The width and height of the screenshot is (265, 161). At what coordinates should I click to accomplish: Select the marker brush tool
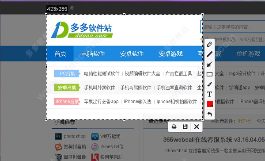tap(209, 84)
